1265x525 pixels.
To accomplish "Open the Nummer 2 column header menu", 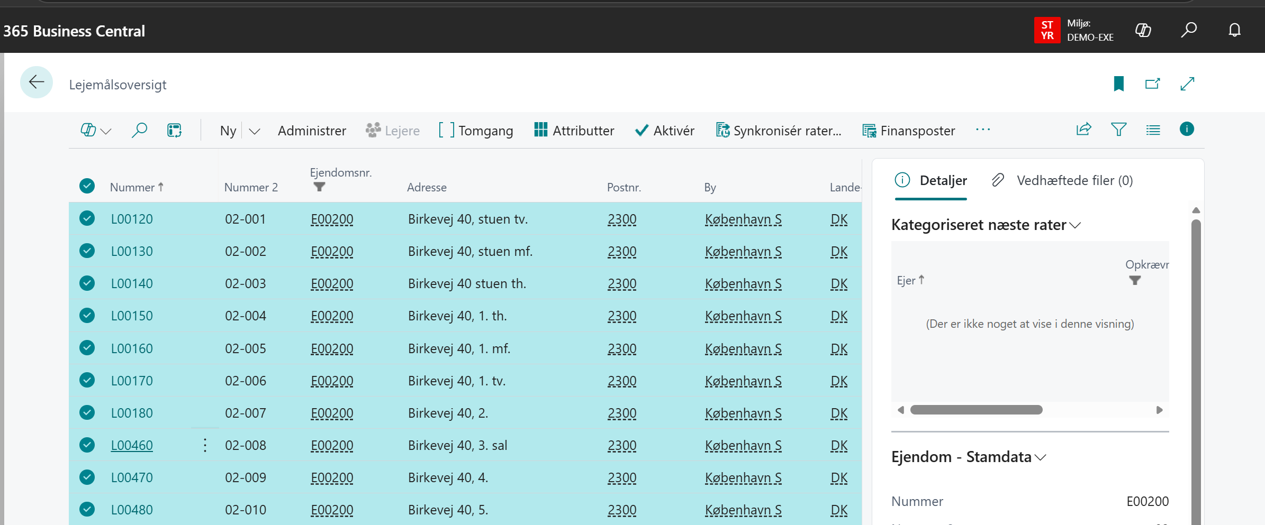I will tap(251, 187).
